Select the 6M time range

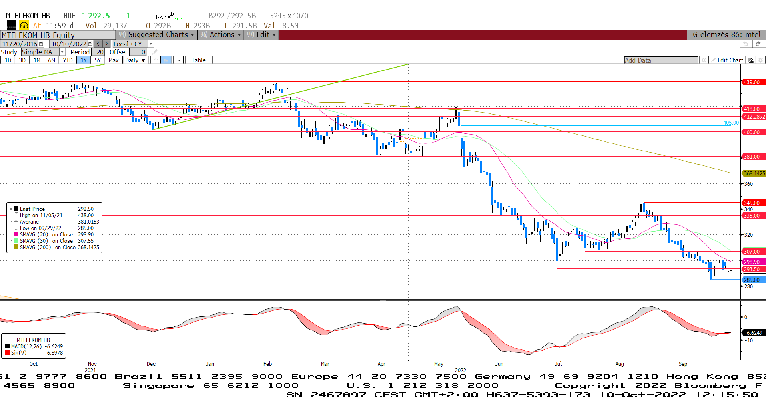52,60
